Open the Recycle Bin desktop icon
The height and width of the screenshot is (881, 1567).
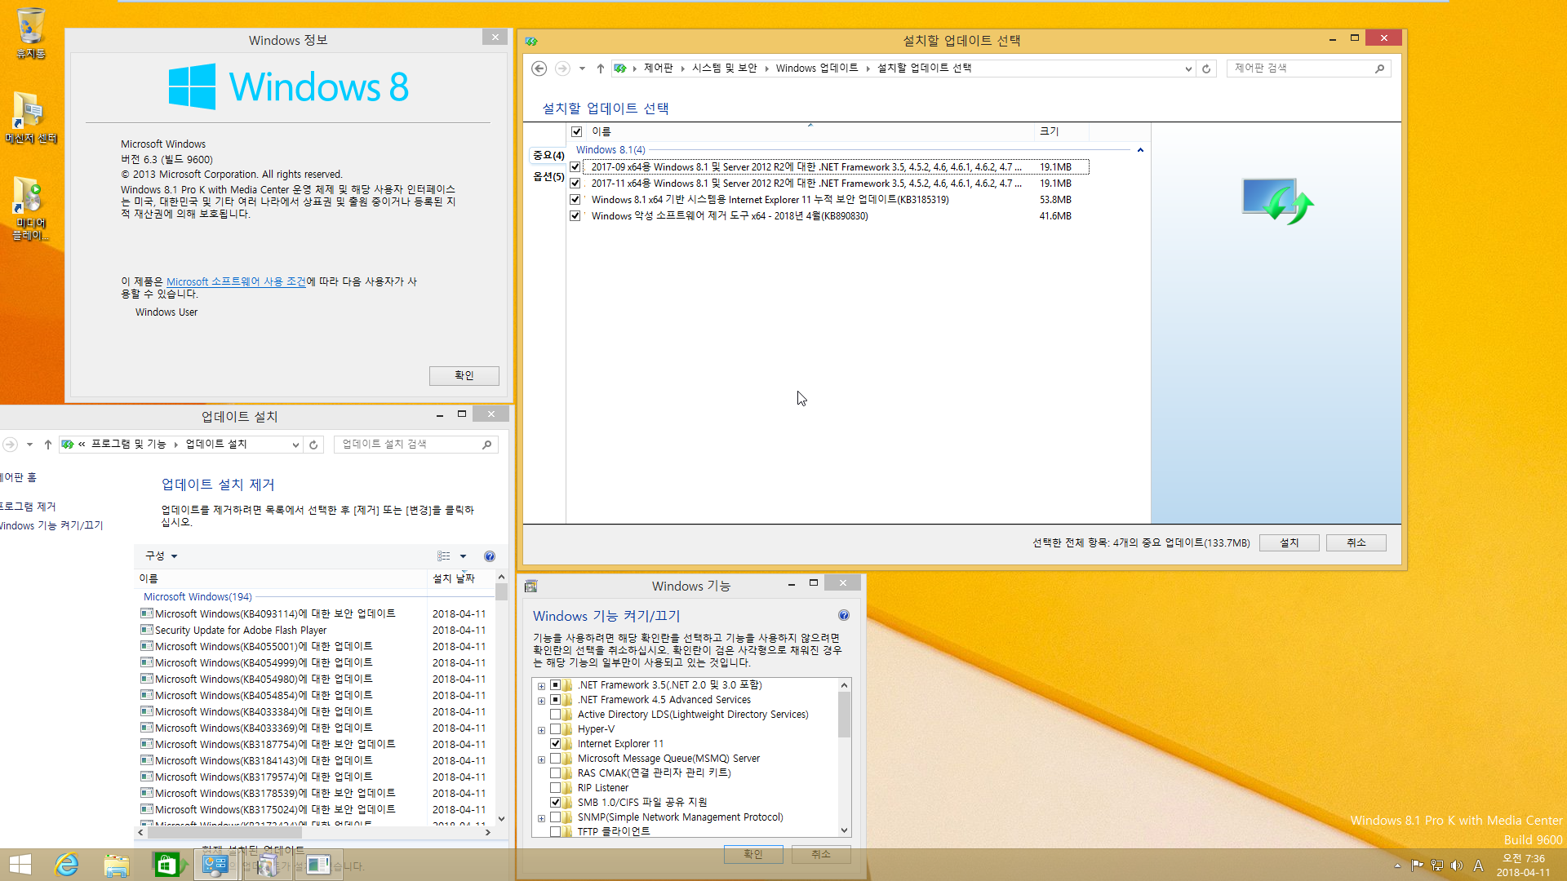coord(30,33)
